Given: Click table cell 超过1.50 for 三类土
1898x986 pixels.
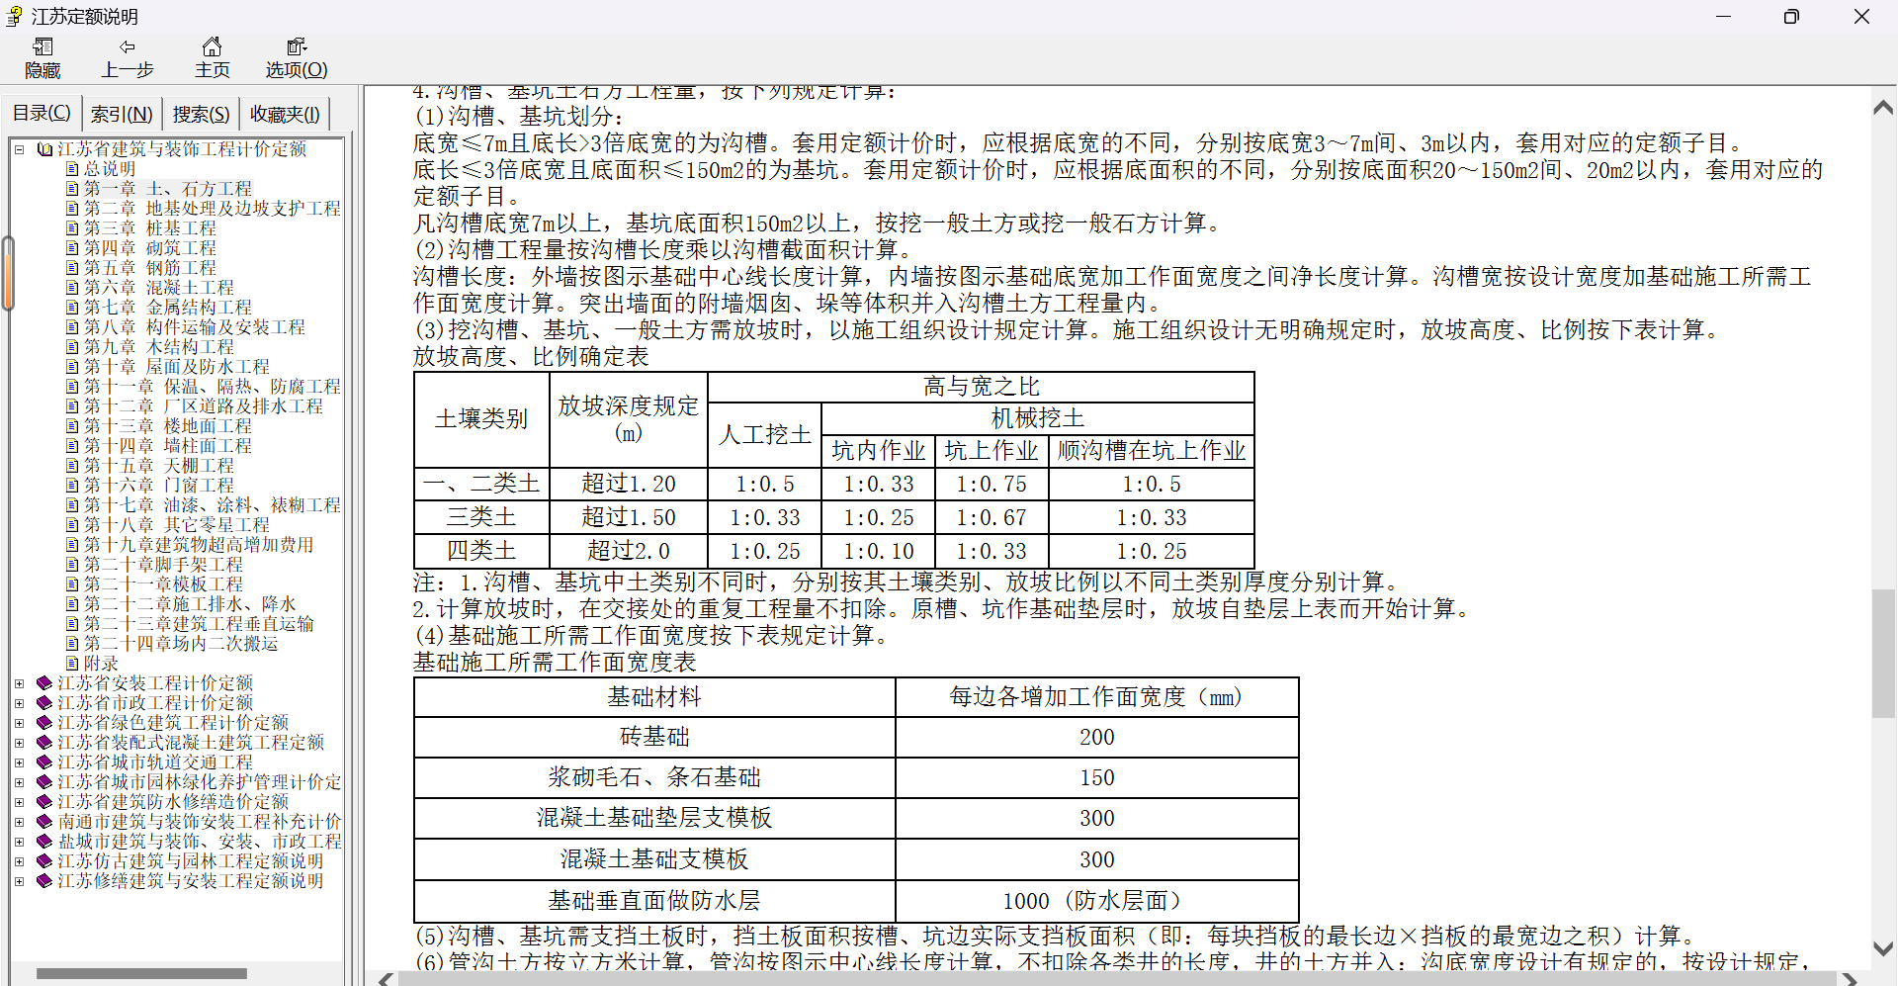Looking at the screenshot, I should point(629,517).
